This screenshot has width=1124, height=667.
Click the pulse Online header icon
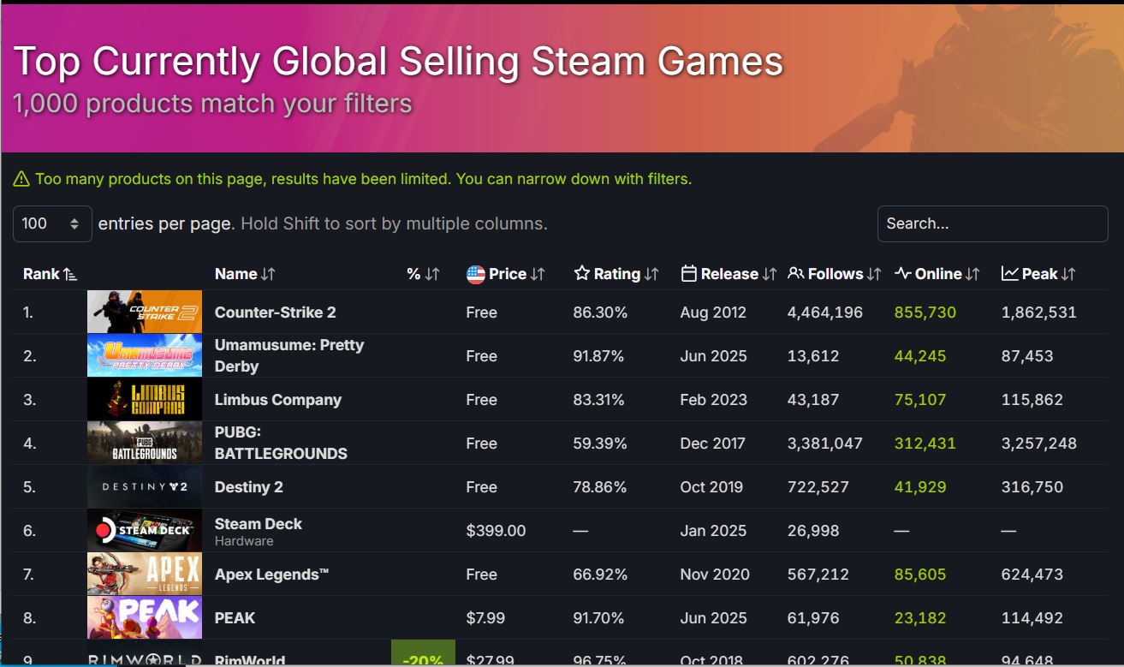903,274
